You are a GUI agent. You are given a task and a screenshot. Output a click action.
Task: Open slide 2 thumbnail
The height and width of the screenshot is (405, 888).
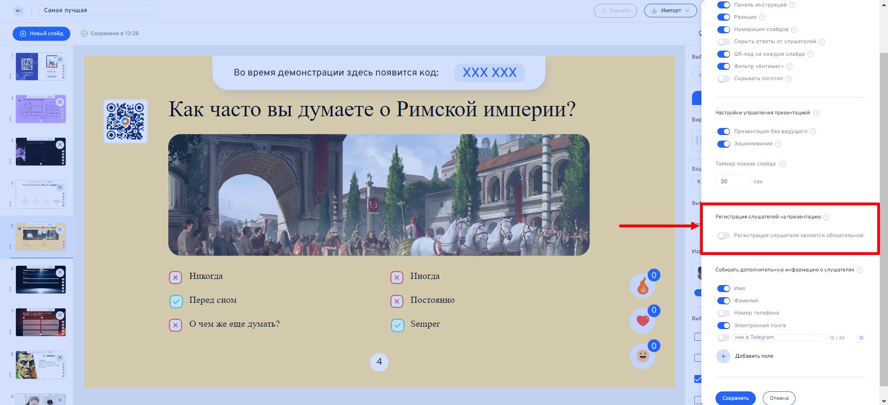(41, 109)
